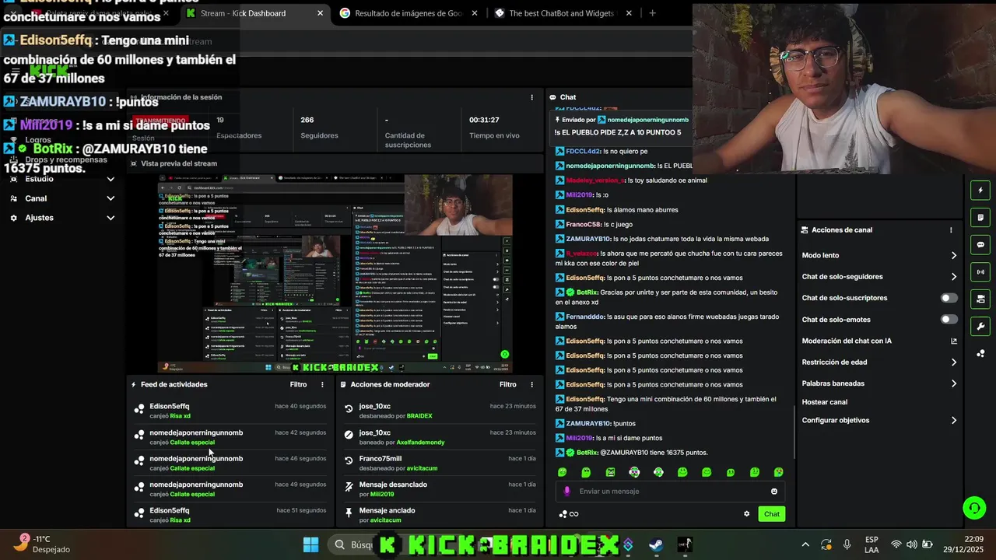Click the purple microphone icon in chat input
The height and width of the screenshot is (560, 996).
[566, 492]
